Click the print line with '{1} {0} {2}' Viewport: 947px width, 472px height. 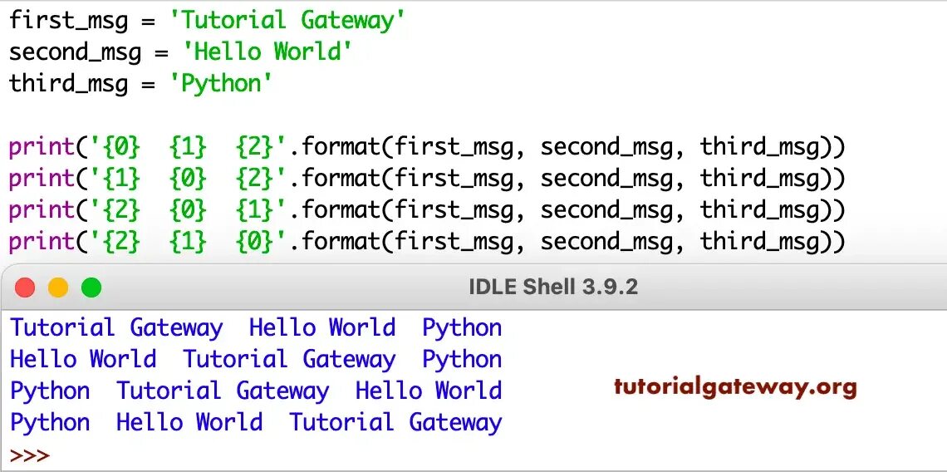click(x=426, y=179)
